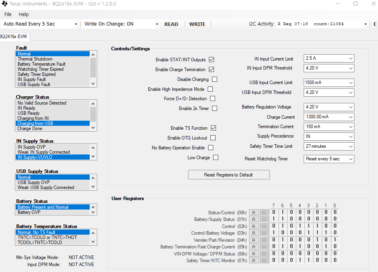This screenshot has width=378, height=272.
Task: Select Battery OVP in Battery Status
Action: click(x=53, y=212)
